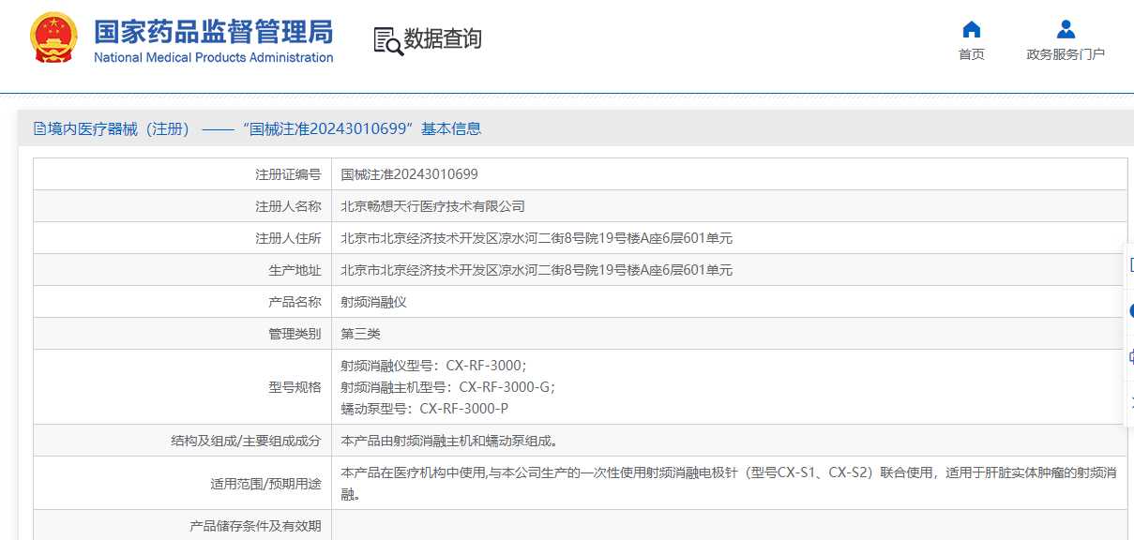Click the 数据查询 magnifier document icon
The height and width of the screenshot is (540, 1134).
coord(387,40)
